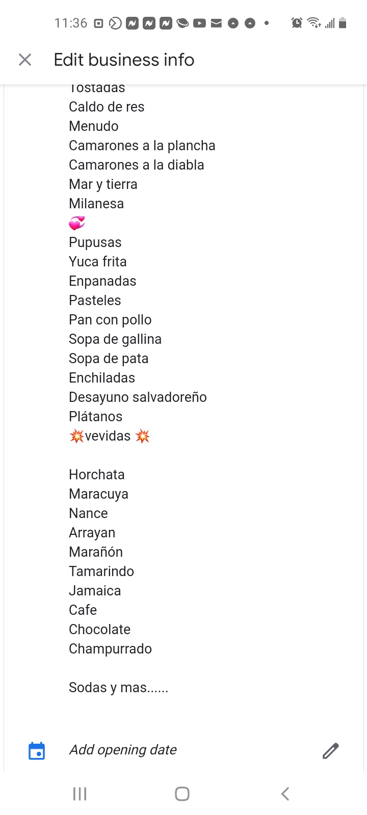
Task: Tap the YouTube notification icon
Action: pyautogui.click(x=199, y=23)
